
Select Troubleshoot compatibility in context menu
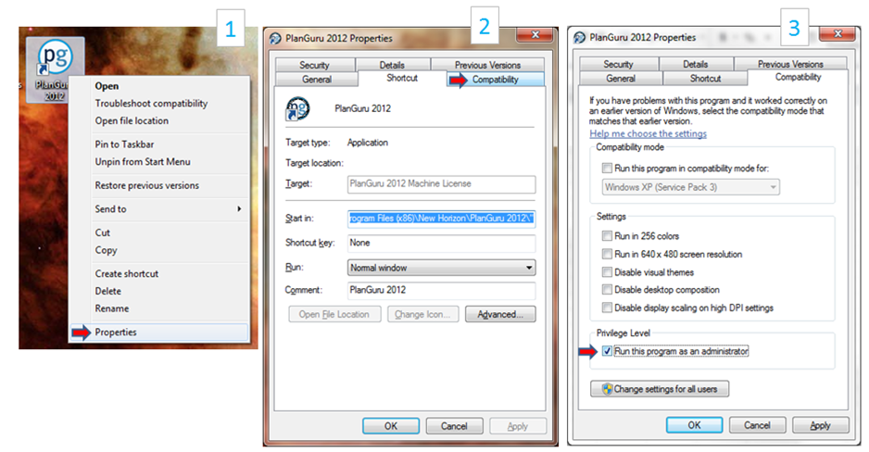click(x=151, y=103)
